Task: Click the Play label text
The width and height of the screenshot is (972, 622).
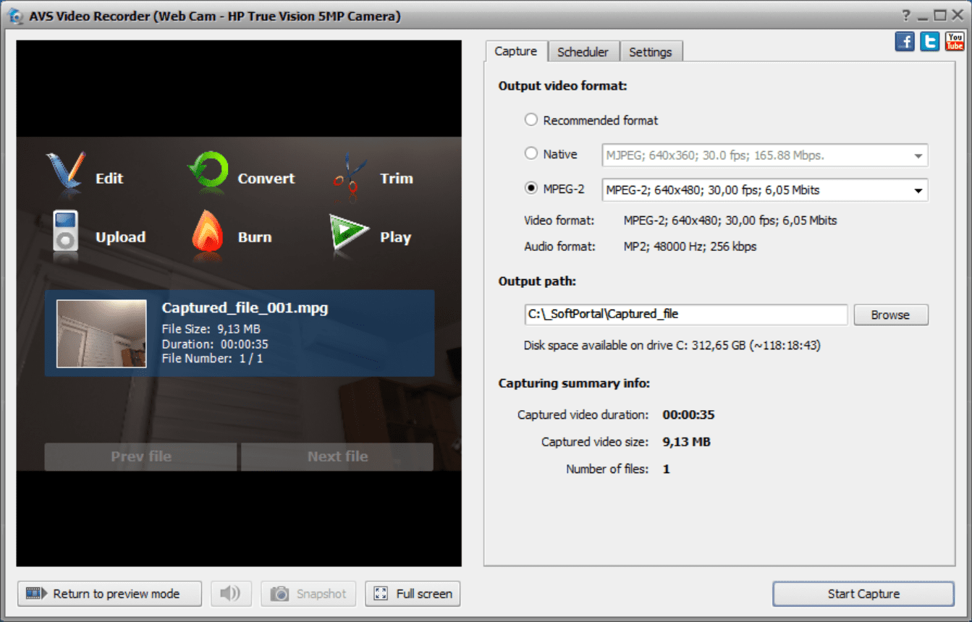Action: point(395,237)
